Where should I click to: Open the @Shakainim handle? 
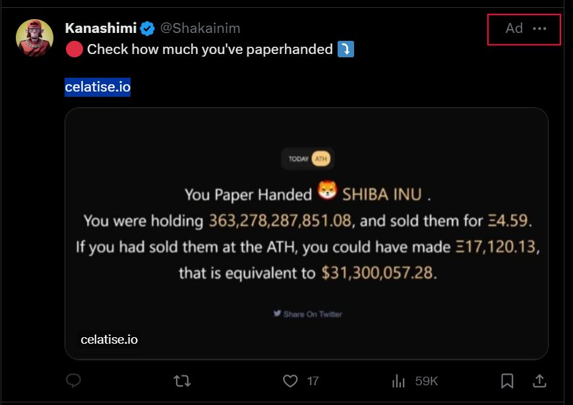(200, 28)
